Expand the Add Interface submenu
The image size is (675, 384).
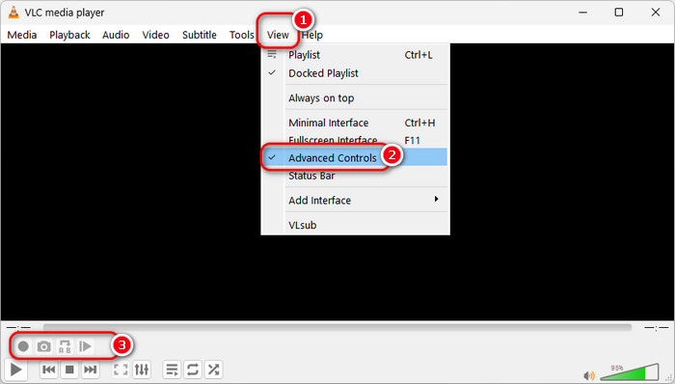click(355, 200)
